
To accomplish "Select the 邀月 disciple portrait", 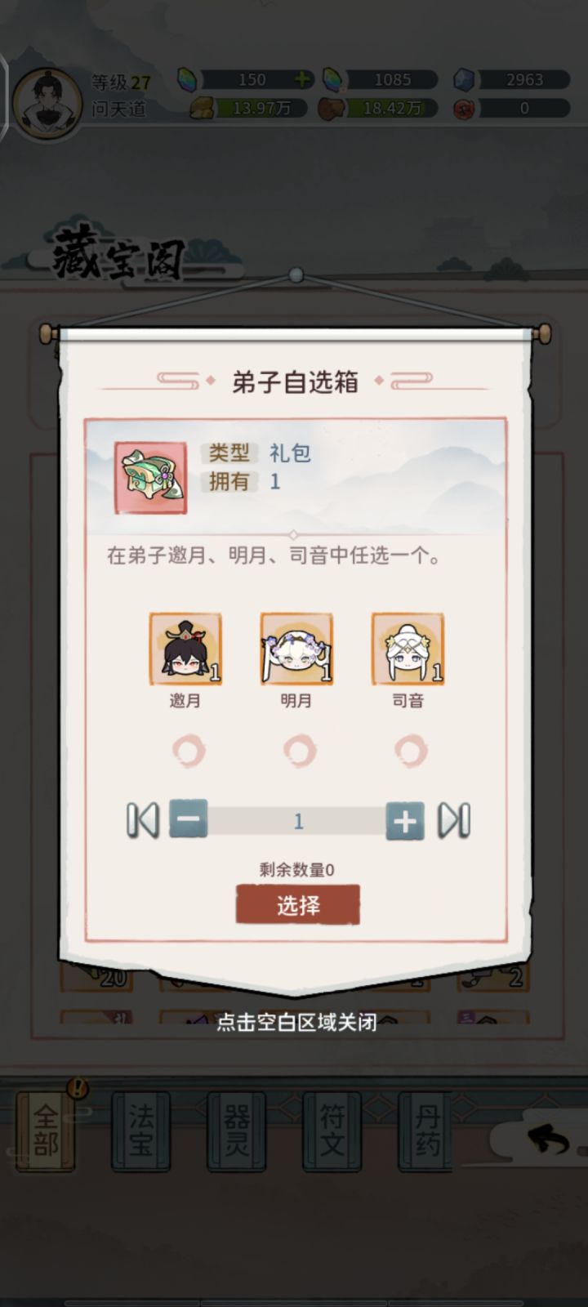I will click(x=185, y=649).
